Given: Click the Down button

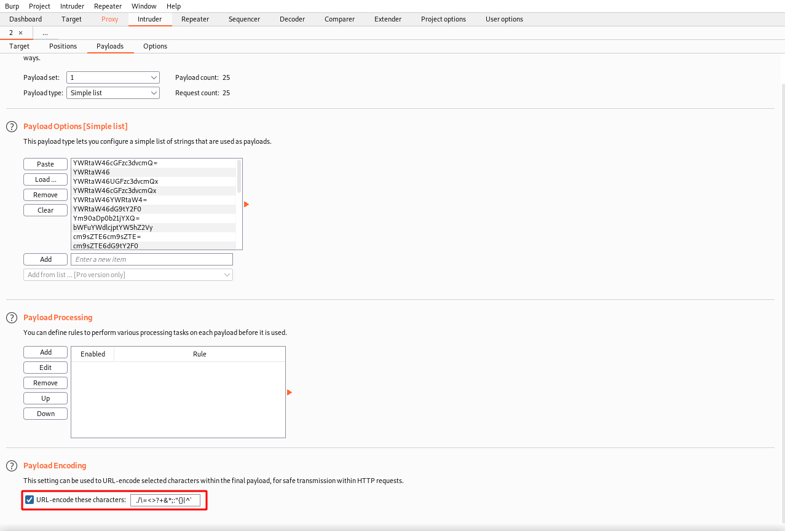Looking at the screenshot, I should (45, 414).
